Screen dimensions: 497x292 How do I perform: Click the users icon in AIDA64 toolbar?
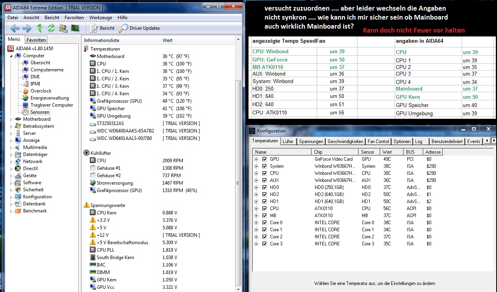[x=63, y=28]
